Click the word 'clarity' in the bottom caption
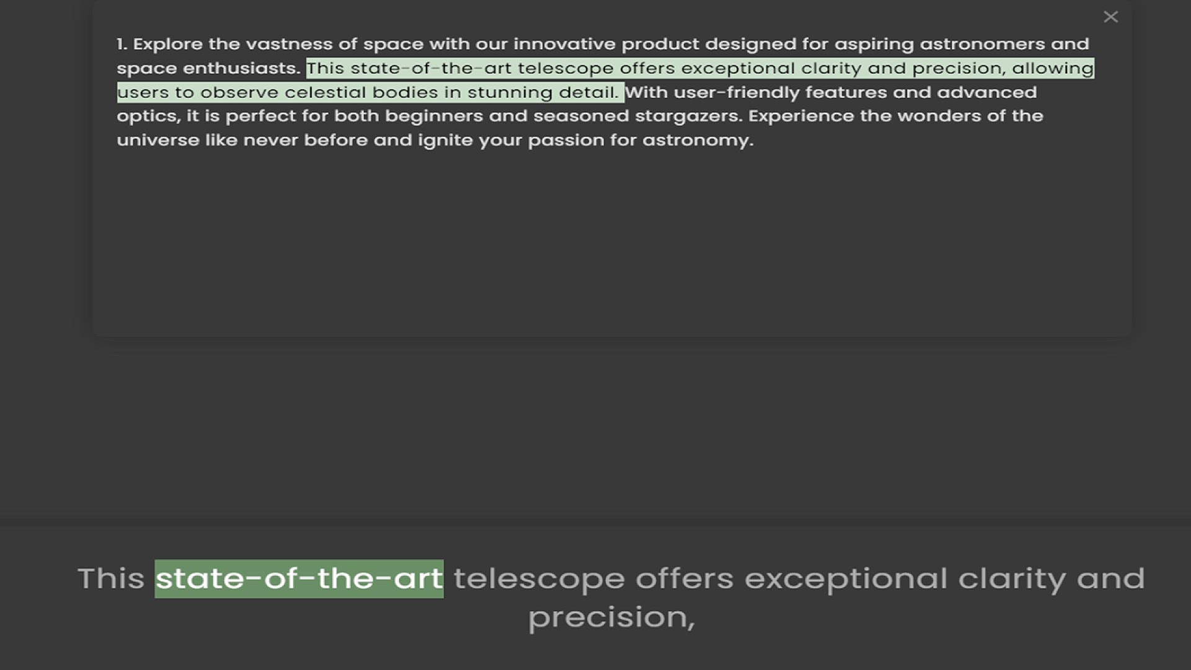This screenshot has height=670, width=1191. pyautogui.click(x=1012, y=579)
